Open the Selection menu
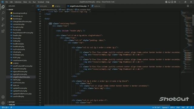Screen dimensions: 194x109 point(18,2)
